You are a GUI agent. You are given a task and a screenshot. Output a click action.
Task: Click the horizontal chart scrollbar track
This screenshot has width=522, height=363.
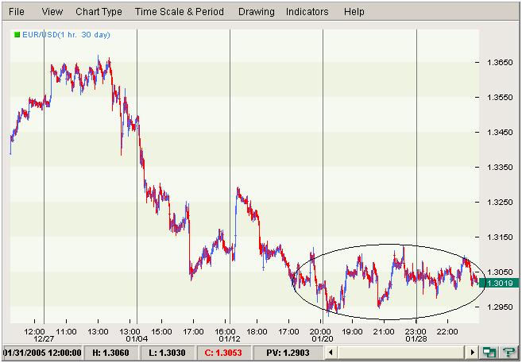[x=401, y=353]
